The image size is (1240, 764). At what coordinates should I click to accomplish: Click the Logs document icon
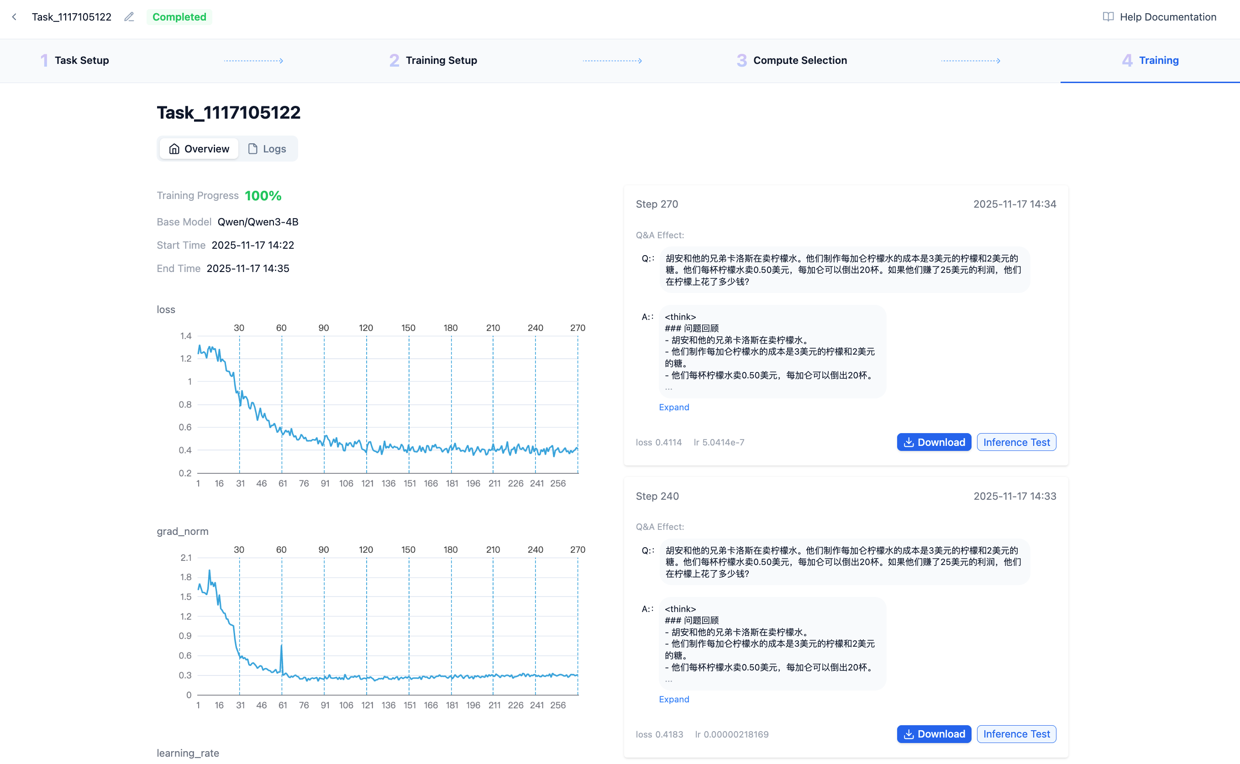pyautogui.click(x=253, y=149)
